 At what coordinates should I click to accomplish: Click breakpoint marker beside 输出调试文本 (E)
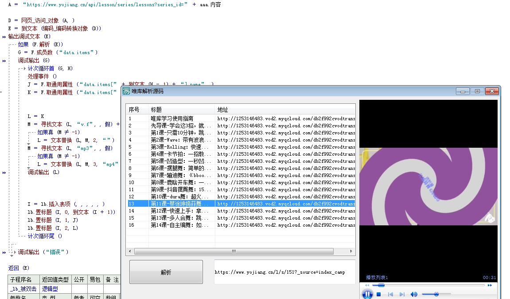4,37
